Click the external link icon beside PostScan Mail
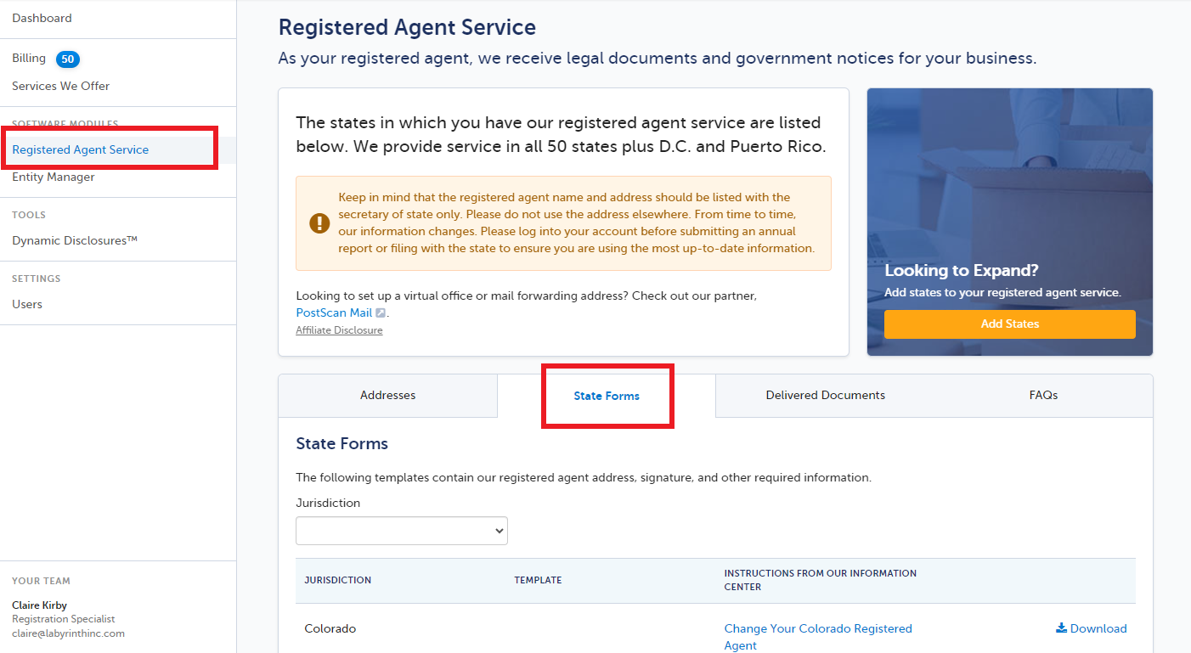The height and width of the screenshot is (653, 1191). tap(381, 313)
